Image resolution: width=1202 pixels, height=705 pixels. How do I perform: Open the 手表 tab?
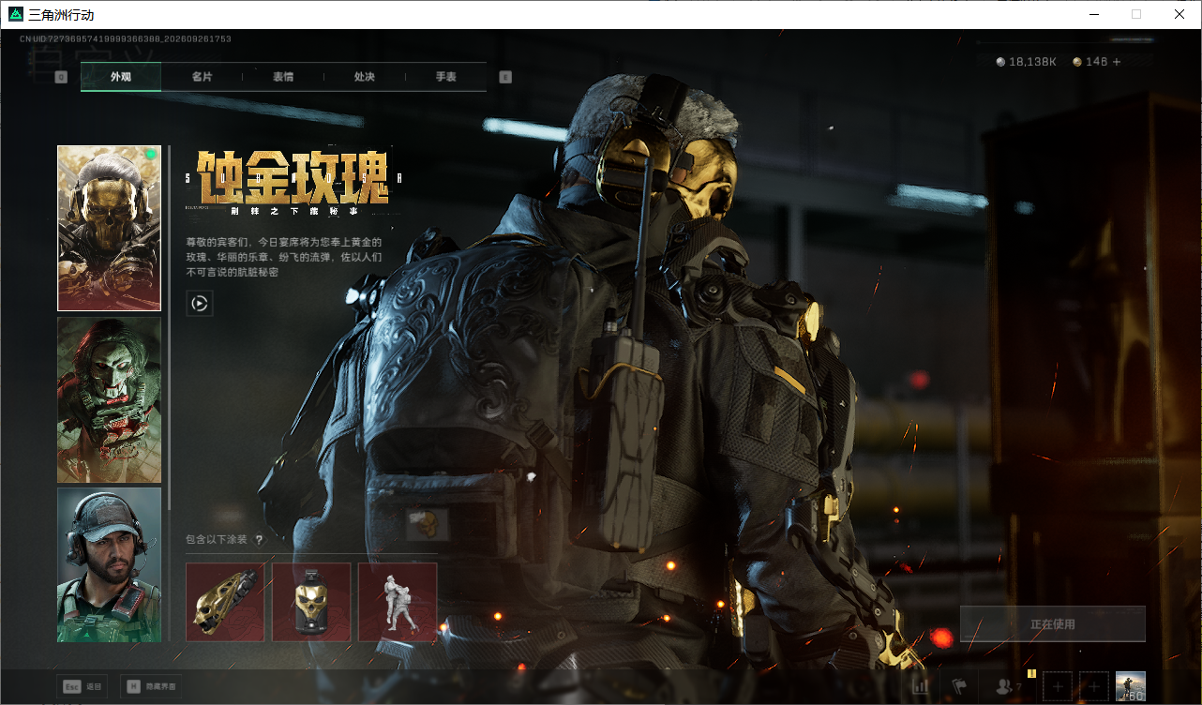coord(446,77)
